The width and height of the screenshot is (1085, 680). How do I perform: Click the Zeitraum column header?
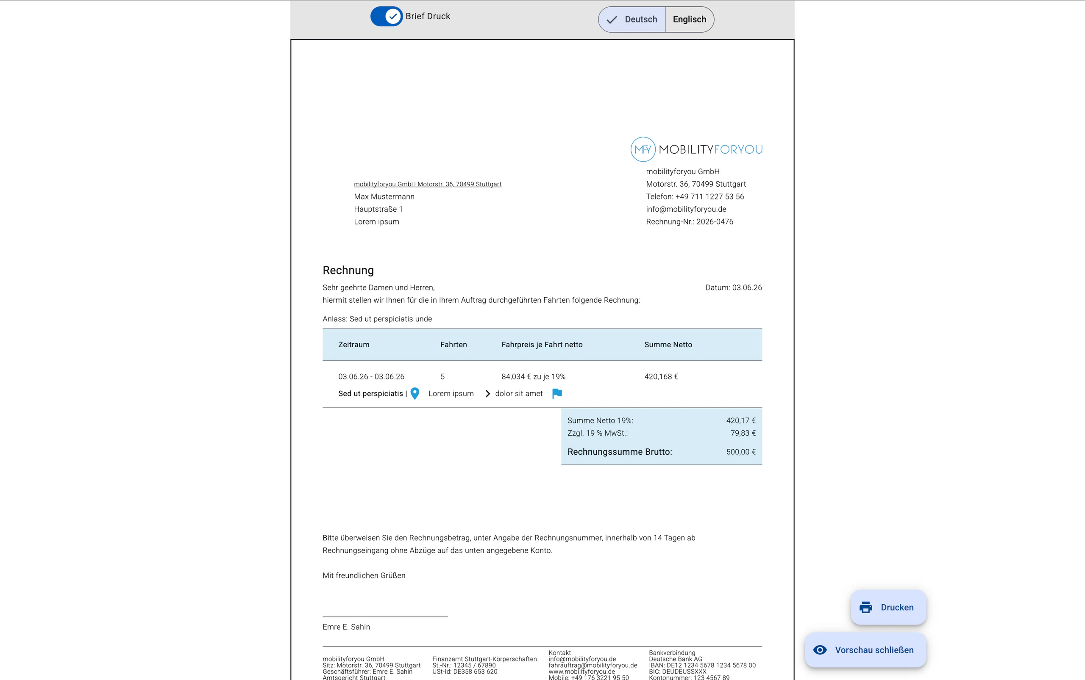(353, 345)
